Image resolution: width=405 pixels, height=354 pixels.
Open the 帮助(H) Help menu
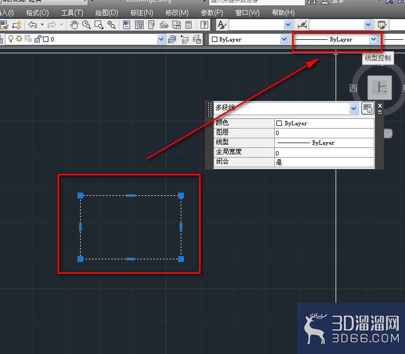[x=283, y=13]
